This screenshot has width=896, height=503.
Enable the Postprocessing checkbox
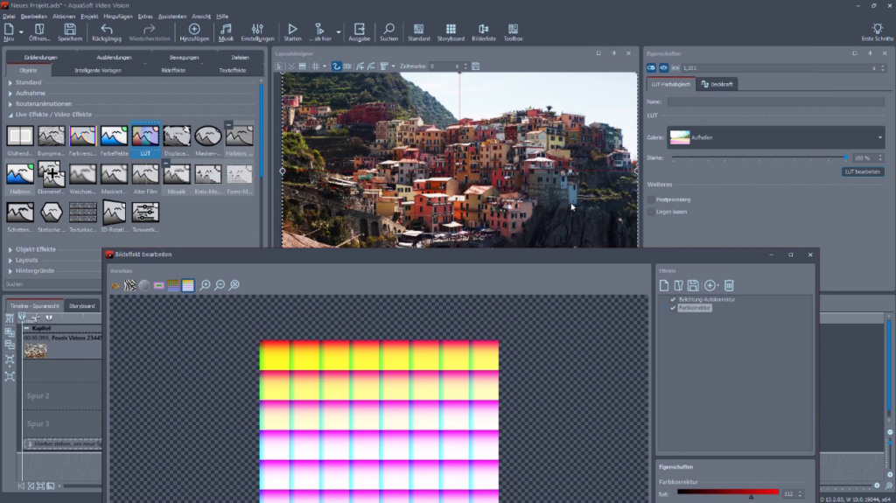(651, 199)
